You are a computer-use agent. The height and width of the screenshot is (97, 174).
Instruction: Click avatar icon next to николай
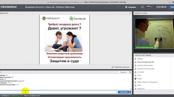[x=135, y=72]
